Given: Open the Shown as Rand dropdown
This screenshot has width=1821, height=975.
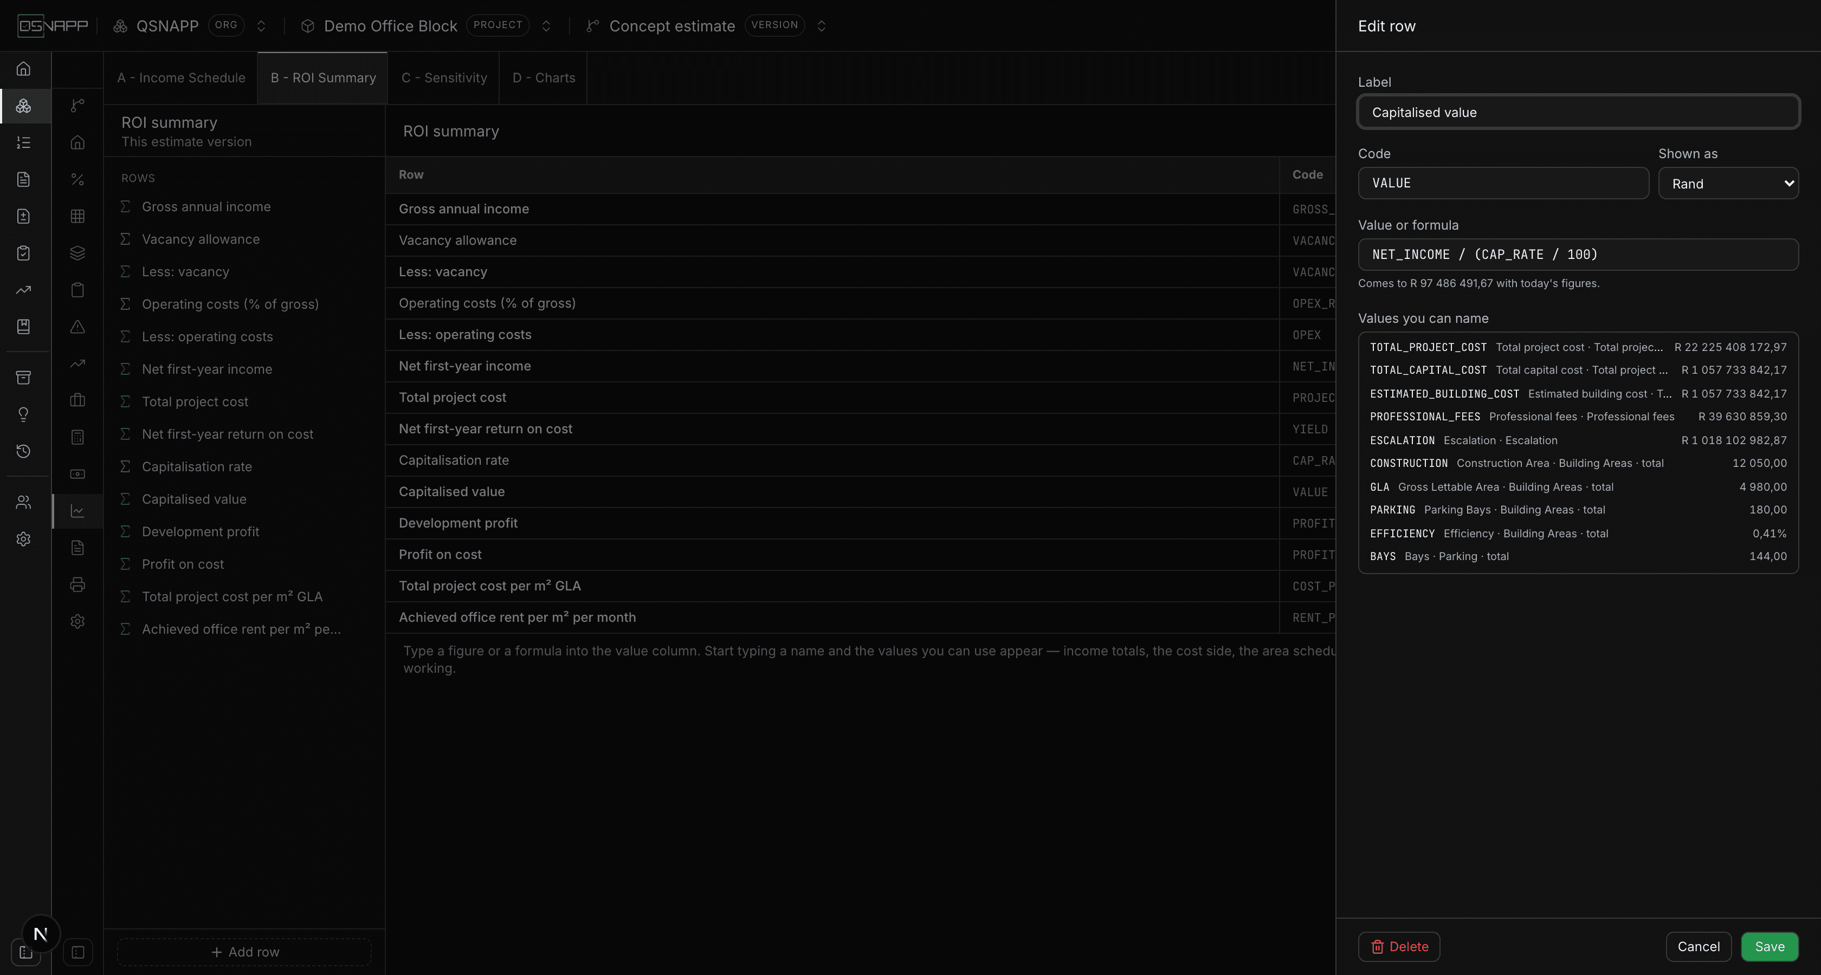Looking at the screenshot, I should (1728, 184).
